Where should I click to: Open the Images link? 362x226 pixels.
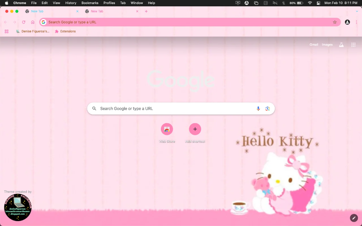[327, 45]
